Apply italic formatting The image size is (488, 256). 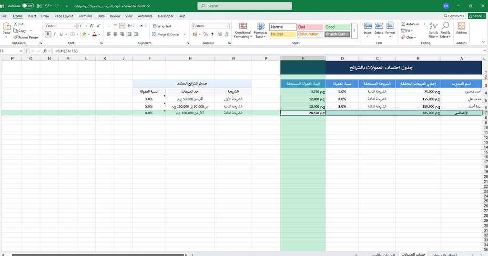54,34
